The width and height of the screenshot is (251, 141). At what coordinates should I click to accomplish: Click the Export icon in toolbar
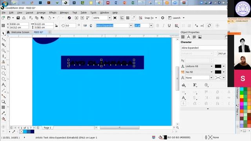point(82,18)
